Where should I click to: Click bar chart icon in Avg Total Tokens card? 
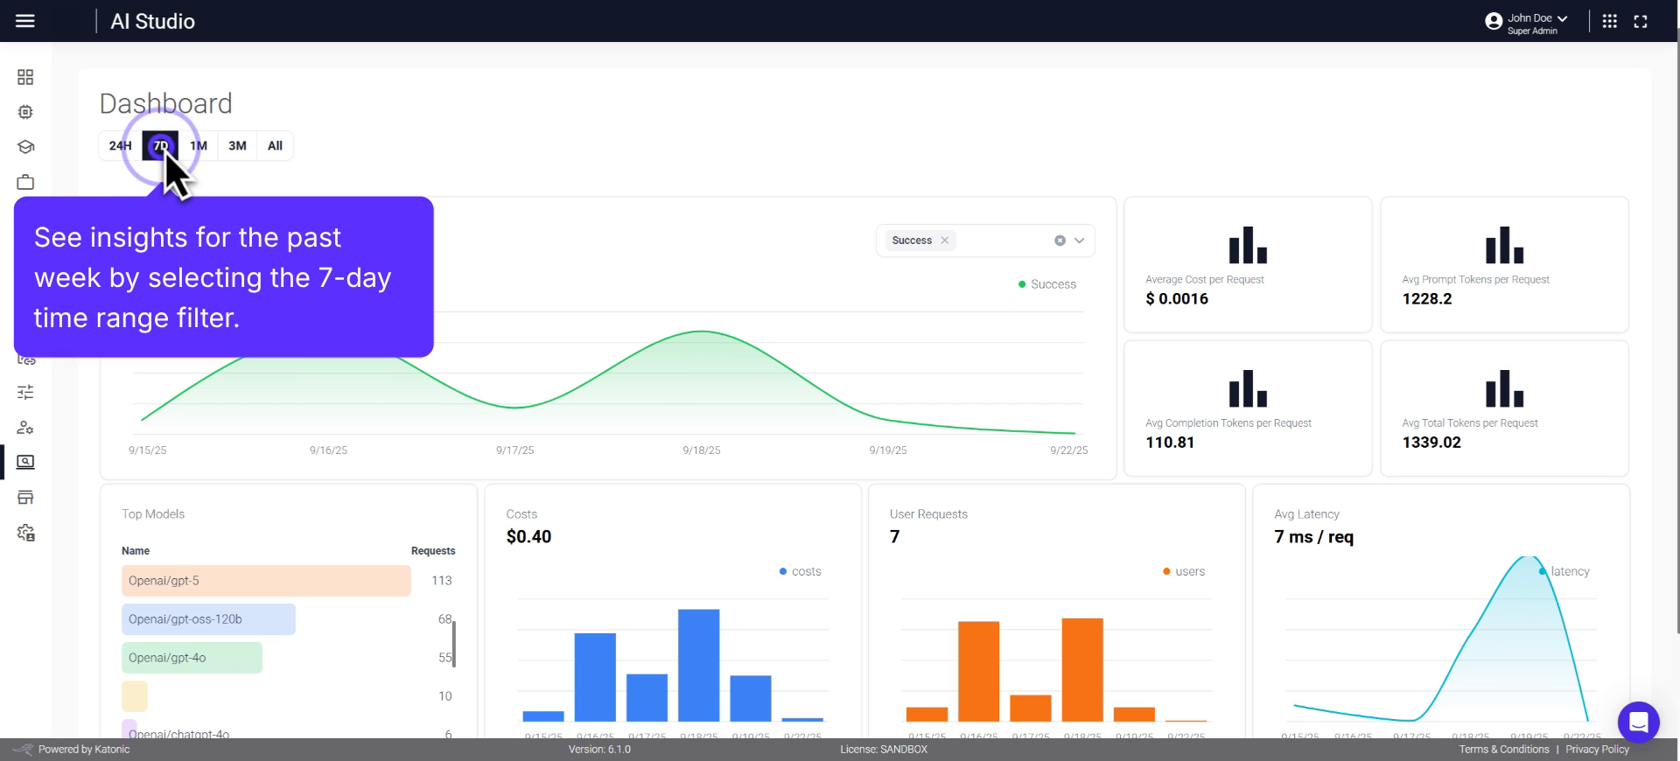click(1504, 389)
